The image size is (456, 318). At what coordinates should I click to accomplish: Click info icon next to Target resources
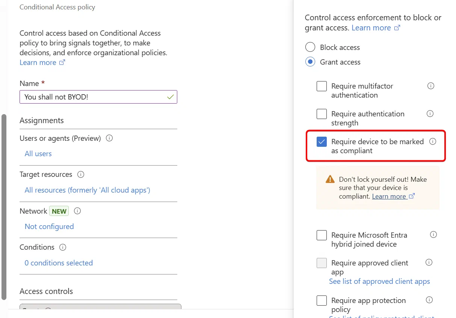tap(80, 175)
